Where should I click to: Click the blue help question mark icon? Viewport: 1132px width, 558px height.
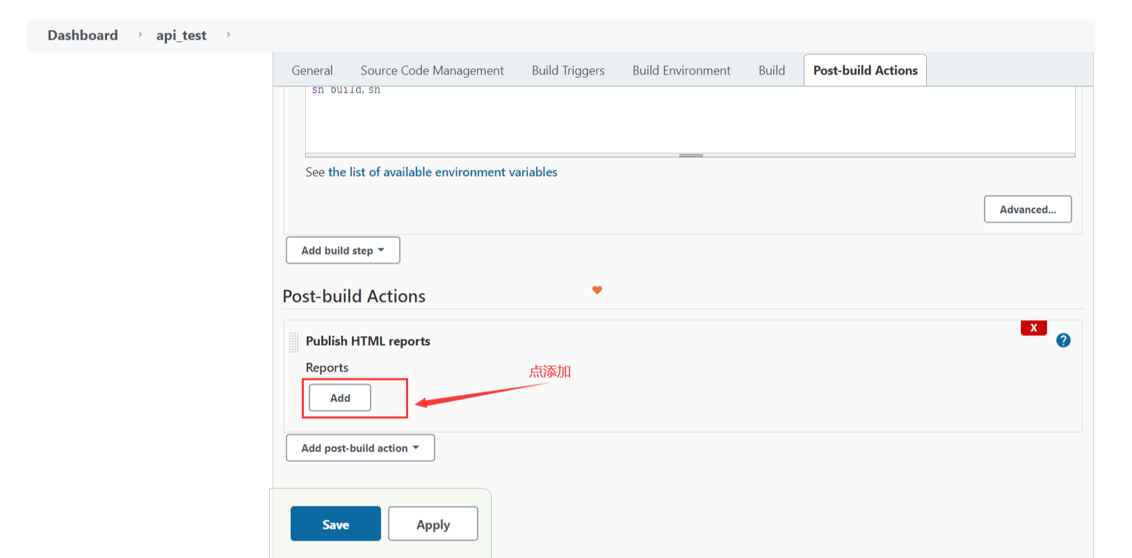pyautogui.click(x=1063, y=340)
